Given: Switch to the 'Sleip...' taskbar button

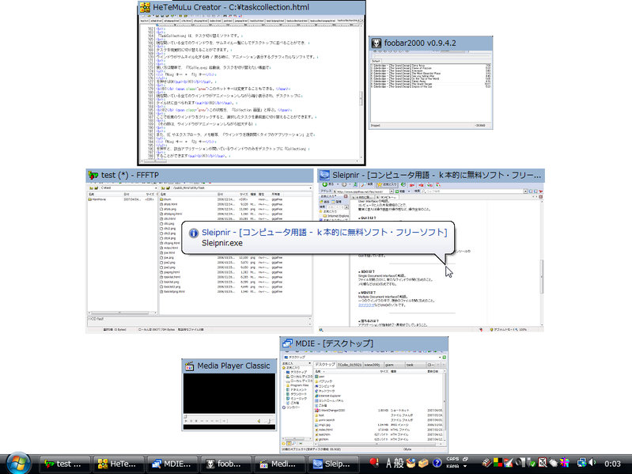Looking at the screenshot, I should click(x=333, y=464).
